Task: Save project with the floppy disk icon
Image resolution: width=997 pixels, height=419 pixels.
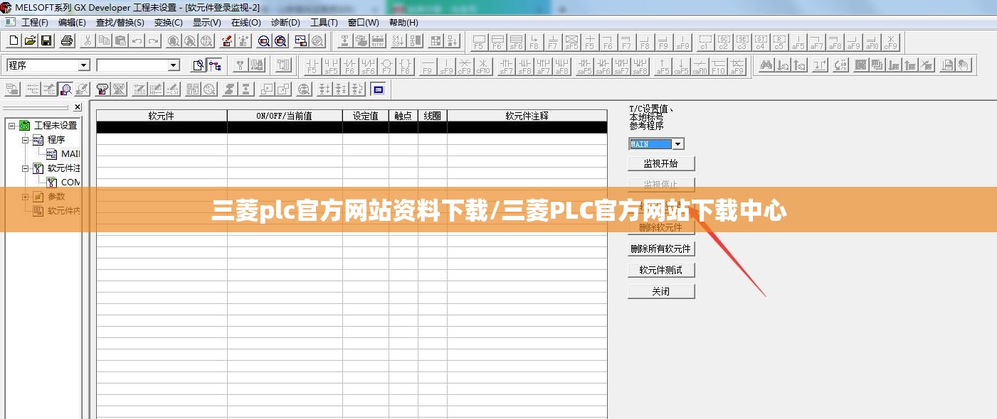Action: [x=46, y=40]
